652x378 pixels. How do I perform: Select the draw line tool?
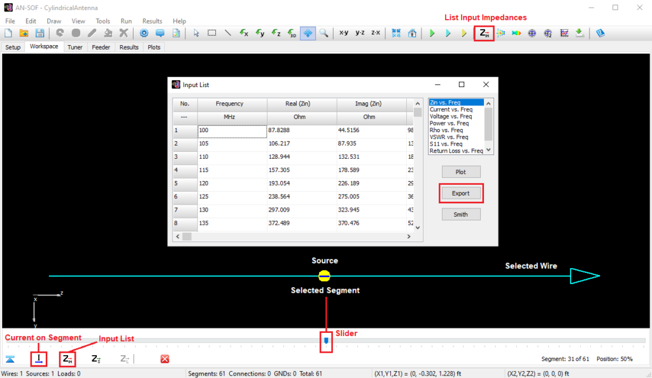pos(227,34)
